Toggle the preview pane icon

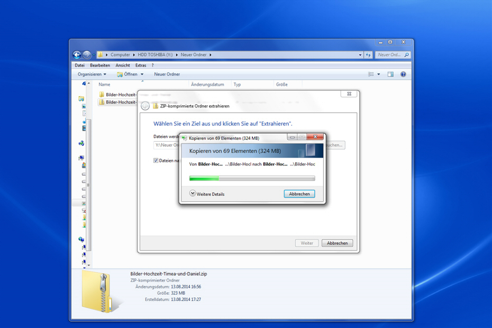point(390,74)
